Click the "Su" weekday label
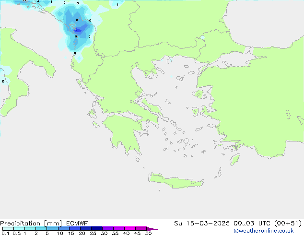 [178, 223]
